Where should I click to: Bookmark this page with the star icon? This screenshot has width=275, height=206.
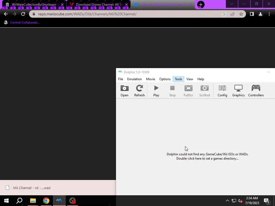click(241, 14)
